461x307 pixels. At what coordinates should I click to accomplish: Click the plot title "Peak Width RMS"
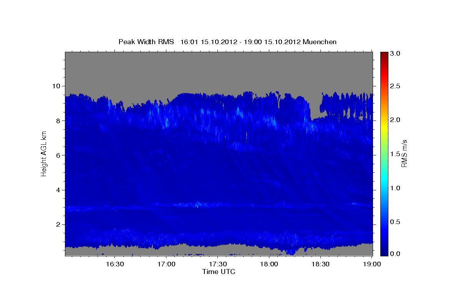coord(146,42)
